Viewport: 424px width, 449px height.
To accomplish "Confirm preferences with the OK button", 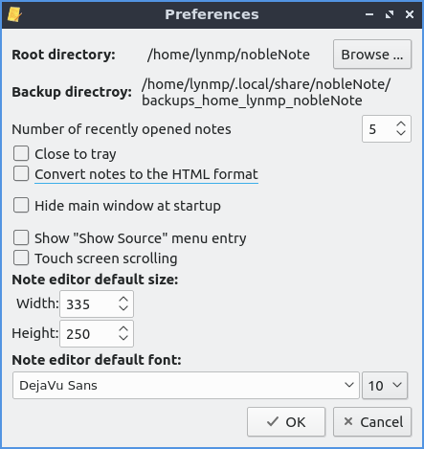I will point(286,421).
